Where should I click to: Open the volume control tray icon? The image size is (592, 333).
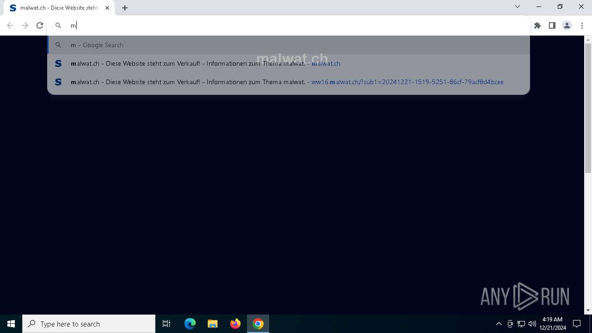(x=532, y=324)
